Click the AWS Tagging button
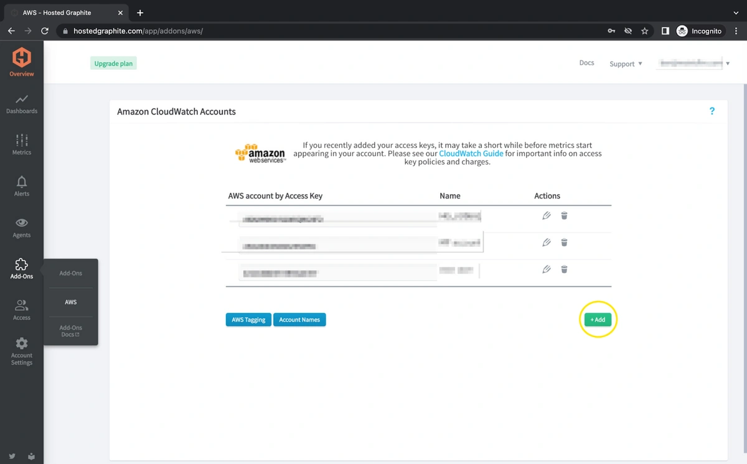This screenshot has height=464, width=747. pyautogui.click(x=248, y=320)
